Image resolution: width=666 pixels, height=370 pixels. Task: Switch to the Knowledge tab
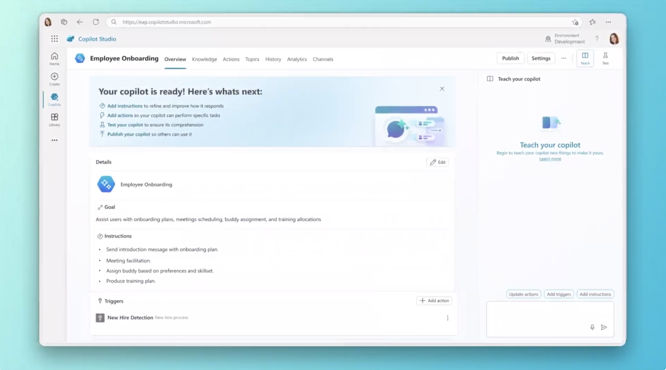pos(204,59)
